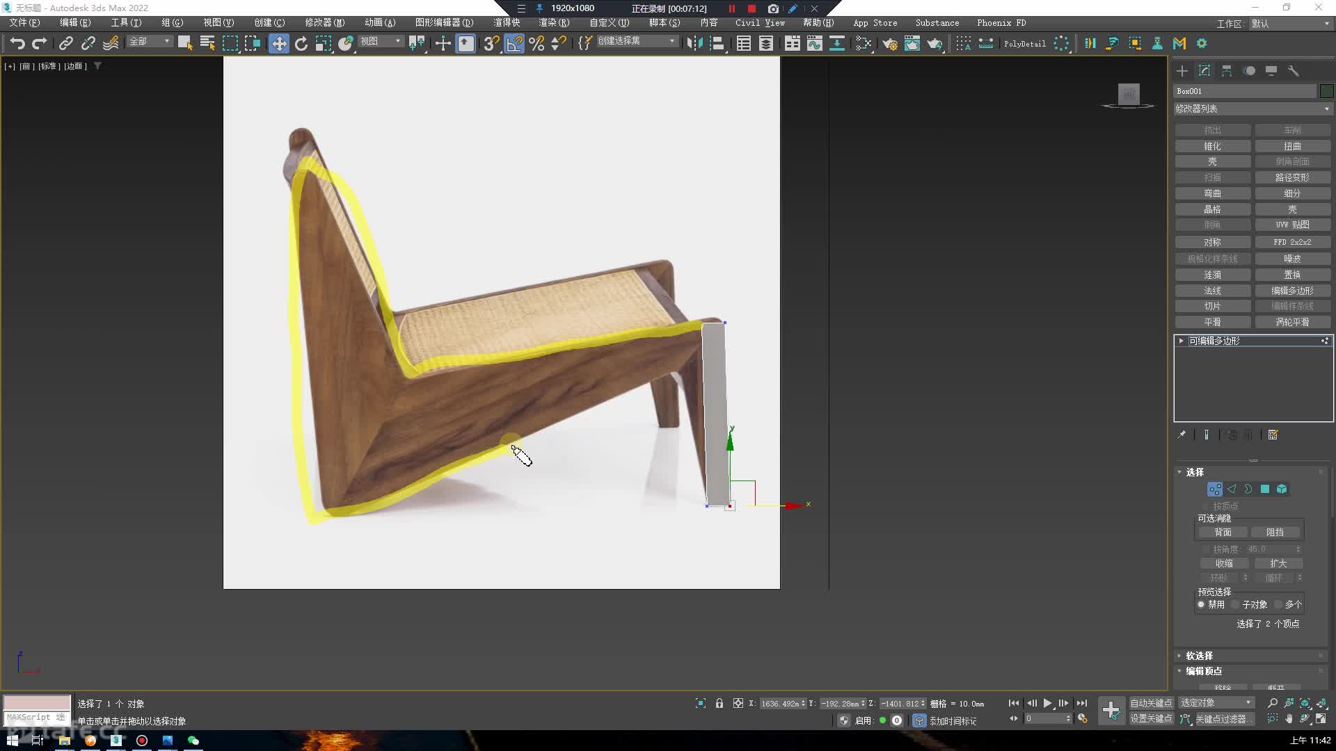This screenshot has width=1336, height=751.
Task: Click the 涡轮平滑 modifier button
Action: (x=1293, y=322)
